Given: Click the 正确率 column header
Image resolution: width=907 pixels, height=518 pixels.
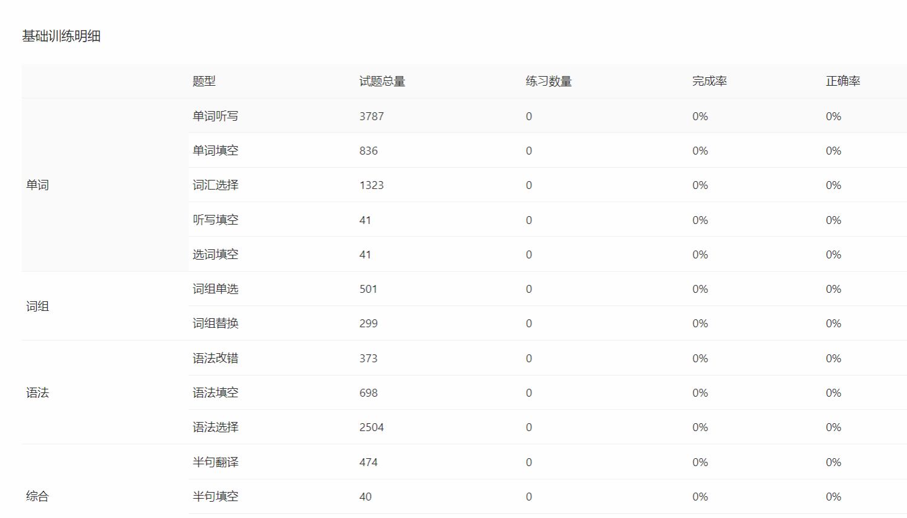Looking at the screenshot, I should 843,81.
